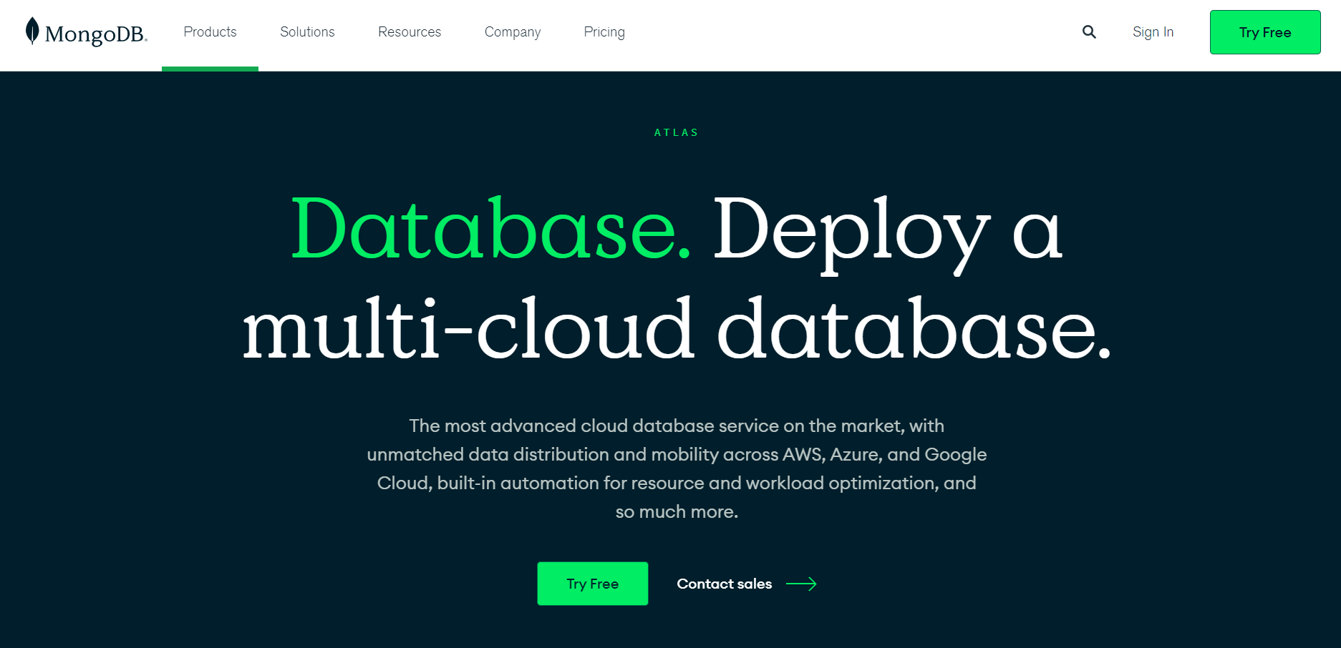Open the search magnifier icon

(x=1089, y=32)
